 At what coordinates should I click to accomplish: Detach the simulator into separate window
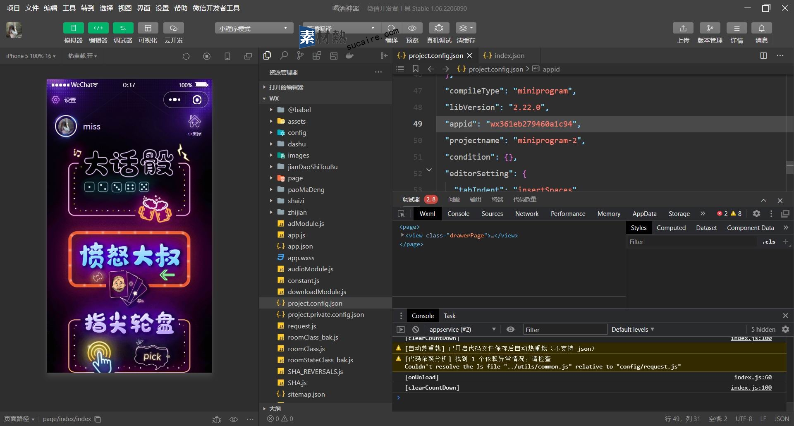[x=248, y=56]
